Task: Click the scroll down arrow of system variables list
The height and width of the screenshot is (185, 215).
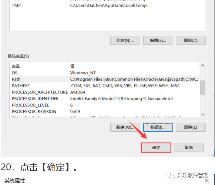Action: pos(203,114)
